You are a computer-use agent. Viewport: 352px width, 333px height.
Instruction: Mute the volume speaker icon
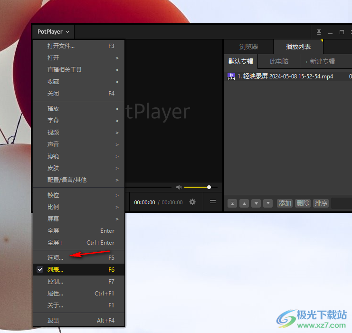tap(179, 187)
